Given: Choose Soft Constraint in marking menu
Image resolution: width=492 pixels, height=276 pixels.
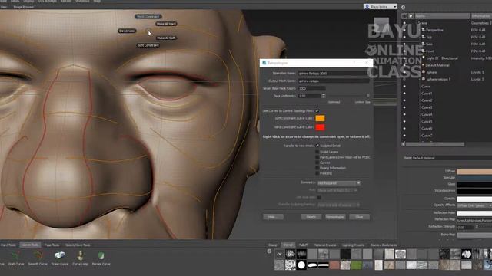Looking at the screenshot, I should tap(148, 45).
